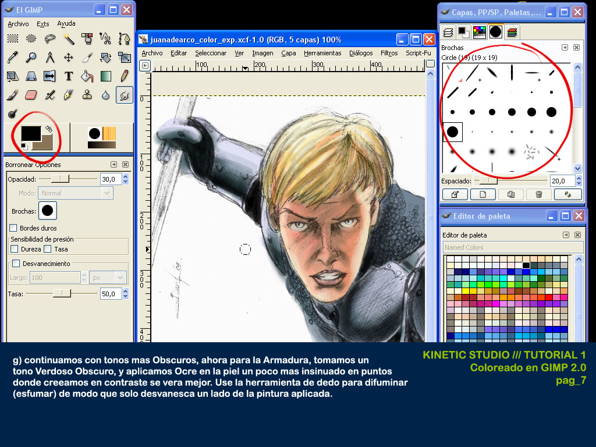The width and height of the screenshot is (596, 447).
Task: Select the Ellipse Select tool
Action: click(31, 38)
